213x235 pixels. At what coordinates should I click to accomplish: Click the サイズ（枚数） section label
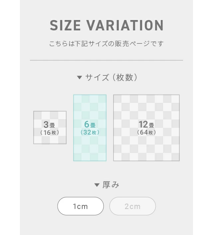111,78
